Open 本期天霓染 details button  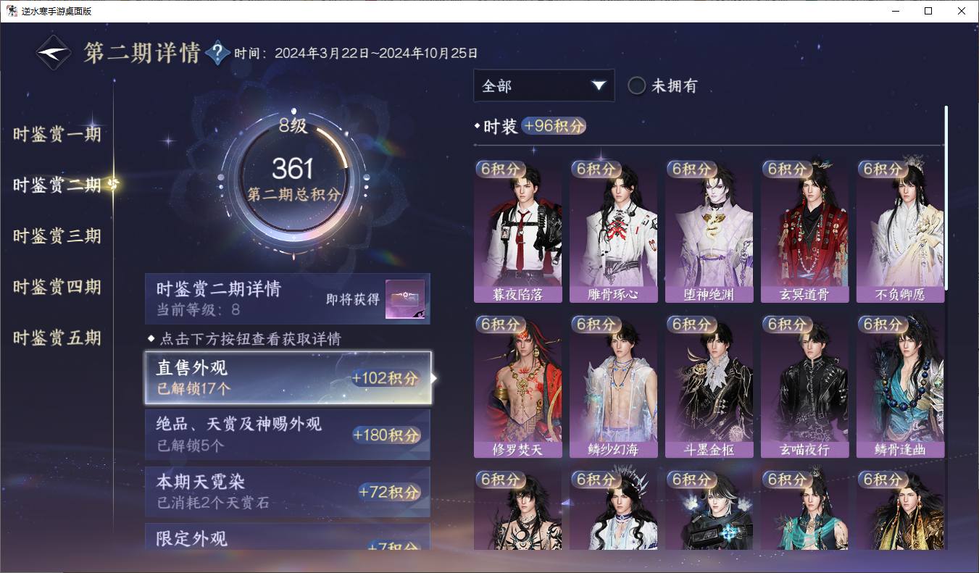coord(288,491)
